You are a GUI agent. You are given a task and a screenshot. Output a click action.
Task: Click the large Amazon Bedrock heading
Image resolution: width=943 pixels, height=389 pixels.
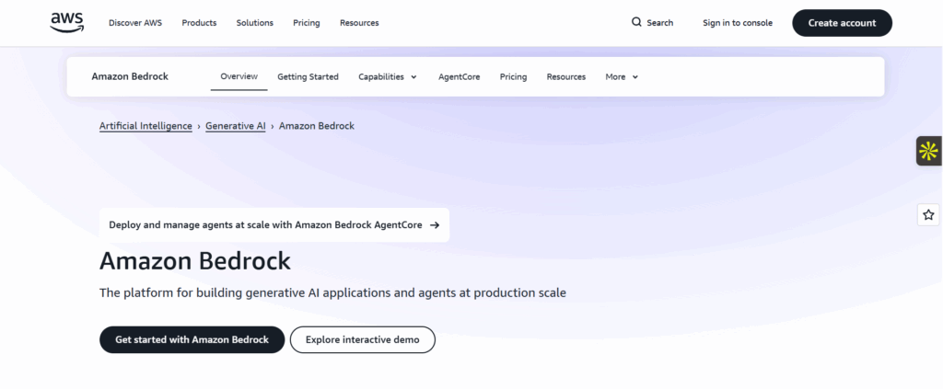[195, 261]
